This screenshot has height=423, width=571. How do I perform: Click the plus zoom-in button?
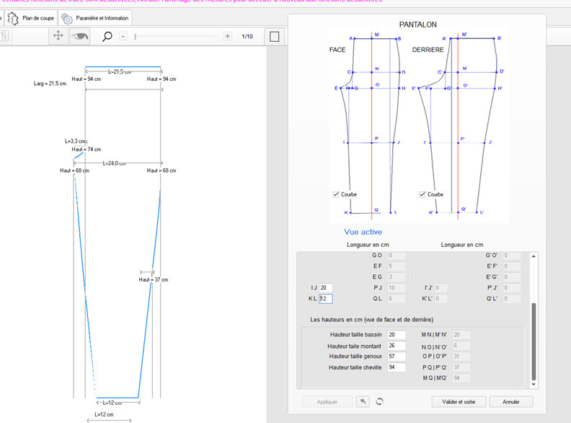tap(228, 36)
